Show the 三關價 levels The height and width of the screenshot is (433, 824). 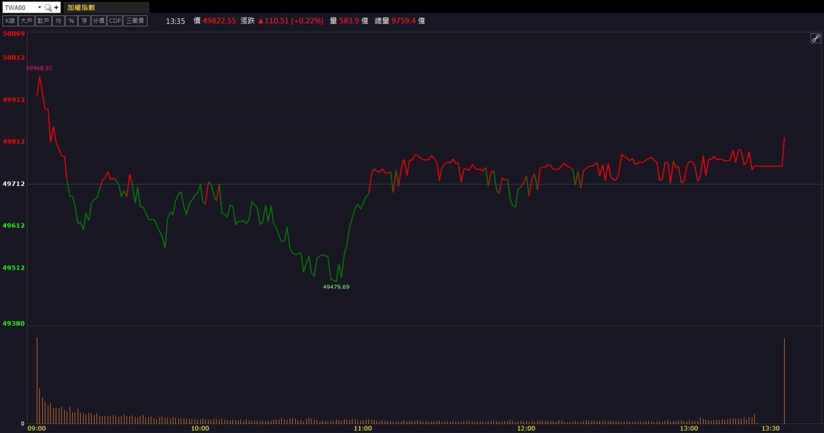point(135,20)
